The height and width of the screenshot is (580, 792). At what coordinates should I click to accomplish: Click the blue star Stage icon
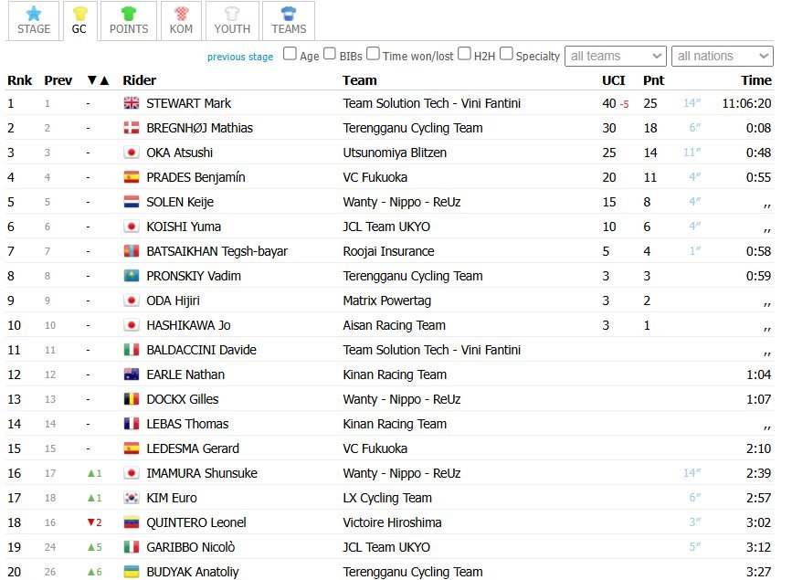pyautogui.click(x=34, y=13)
